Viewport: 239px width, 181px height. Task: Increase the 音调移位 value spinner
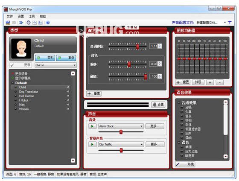tap(160, 45)
